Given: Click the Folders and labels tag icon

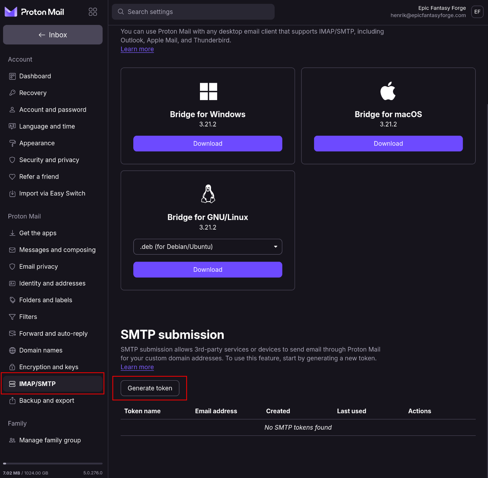Looking at the screenshot, I should coord(12,300).
